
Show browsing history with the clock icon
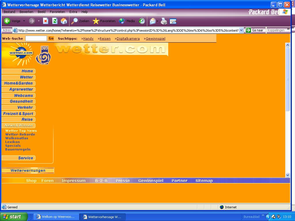(142, 21)
